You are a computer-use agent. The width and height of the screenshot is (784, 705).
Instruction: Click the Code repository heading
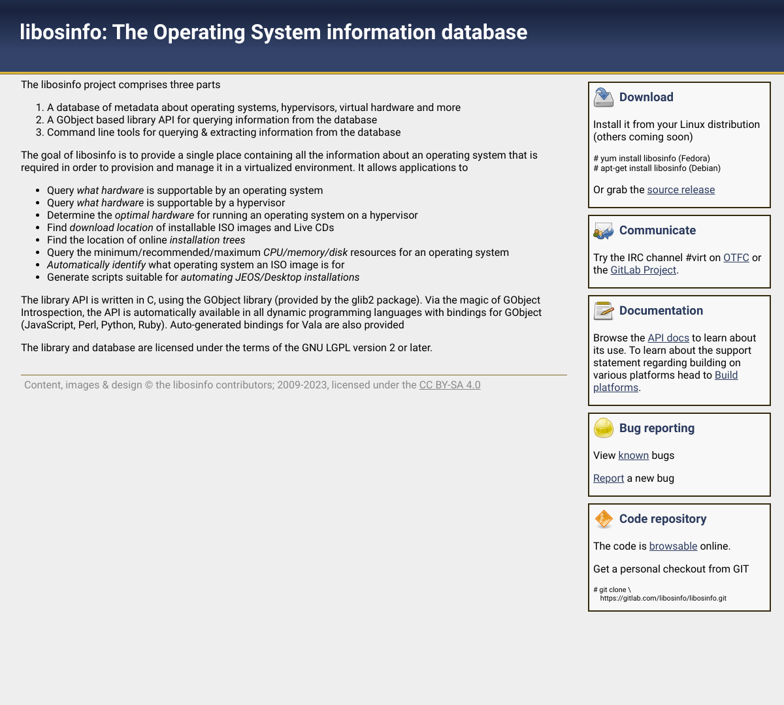pyautogui.click(x=662, y=519)
